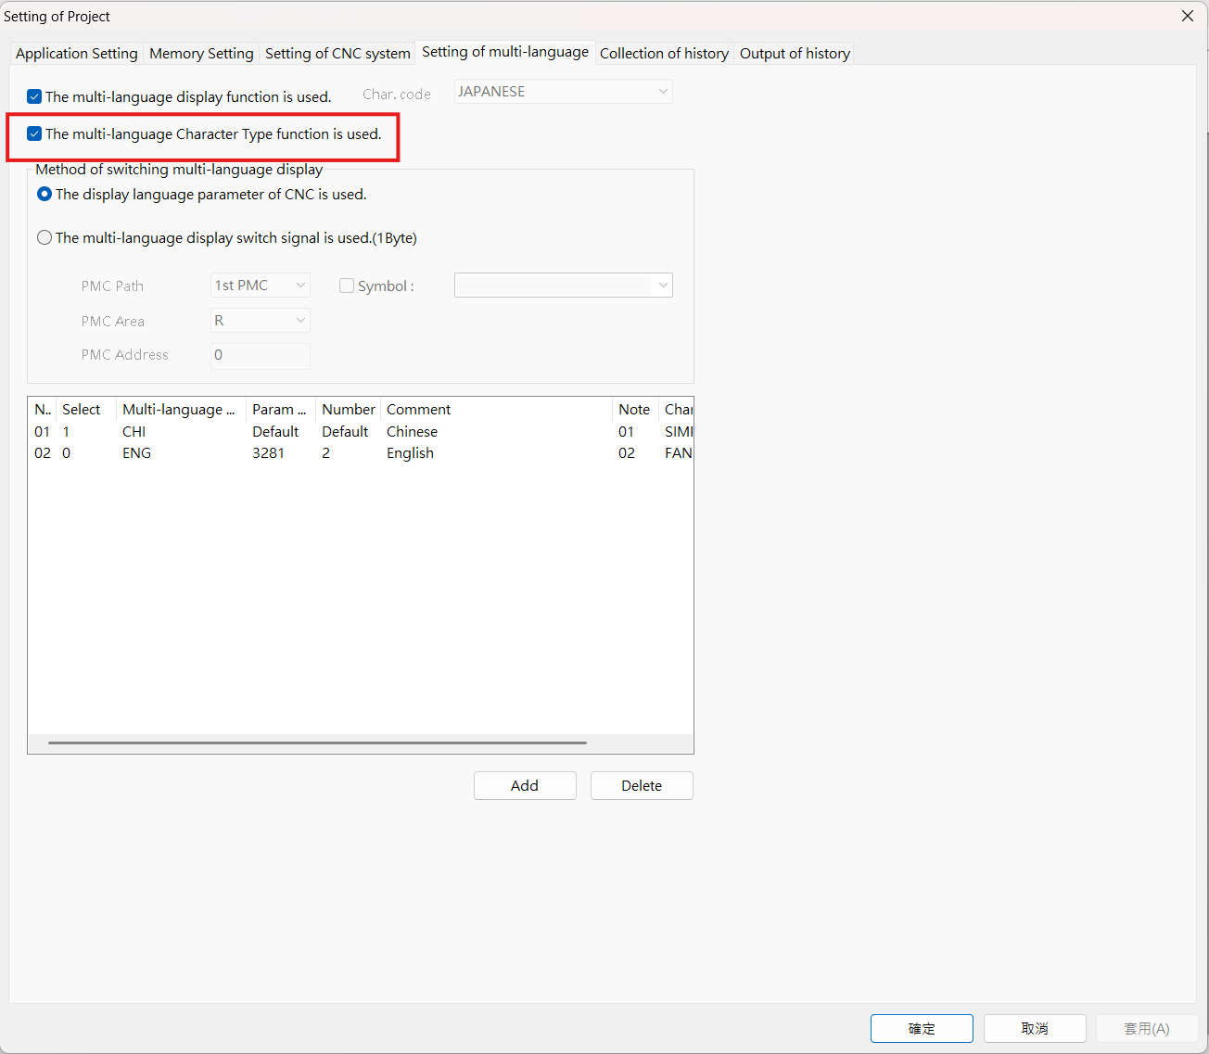The height and width of the screenshot is (1054, 1209).
Task: Open the Memory Setting tab
Action: click(201, 54)
